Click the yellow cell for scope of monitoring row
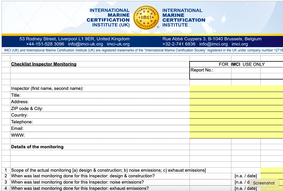 click(271, 170)
